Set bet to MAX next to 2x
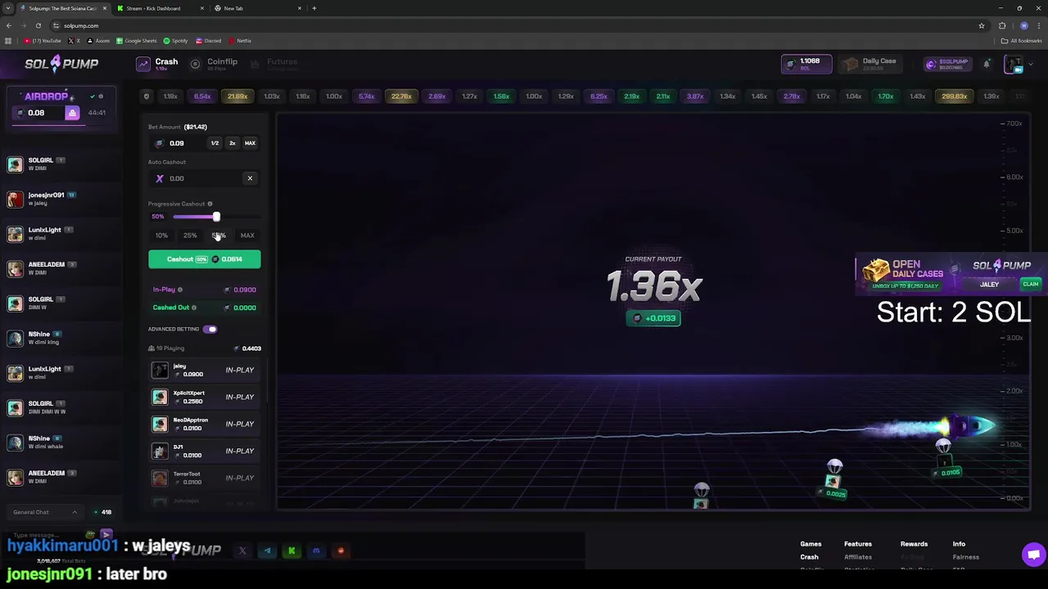 [x=250, y=143]
